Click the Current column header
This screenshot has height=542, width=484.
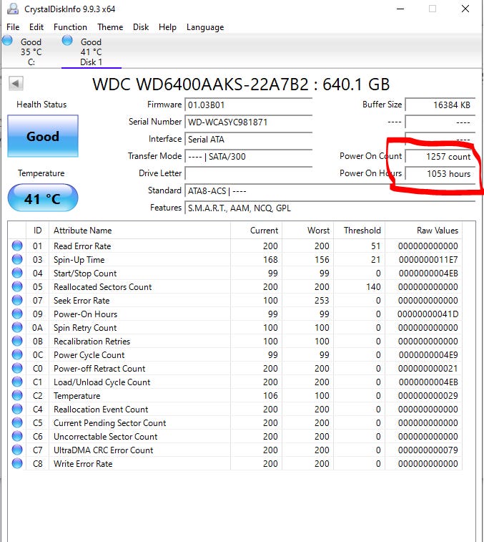(256, 231)
